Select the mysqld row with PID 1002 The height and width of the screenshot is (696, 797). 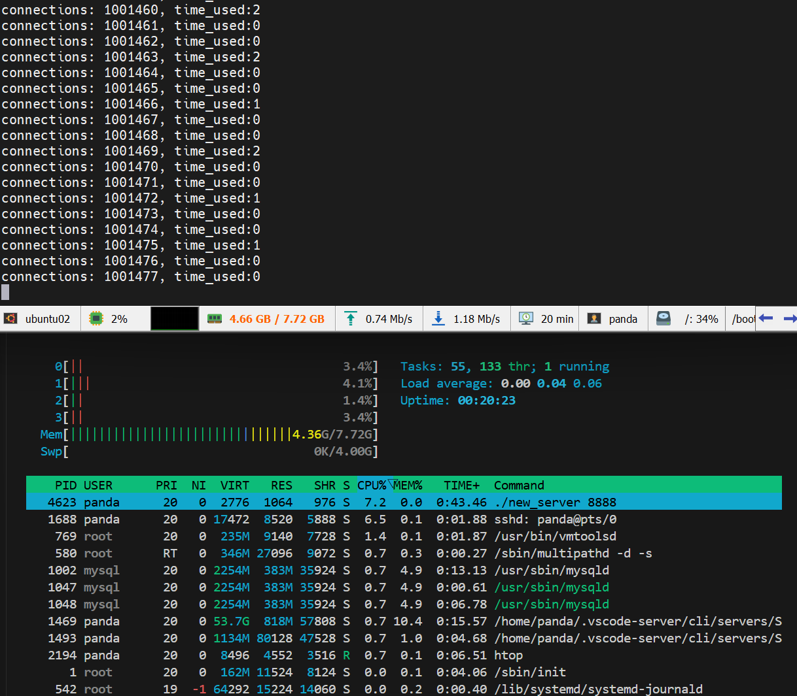coord(404,570)
